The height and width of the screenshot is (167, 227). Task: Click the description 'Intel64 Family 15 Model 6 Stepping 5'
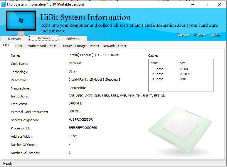94,80
